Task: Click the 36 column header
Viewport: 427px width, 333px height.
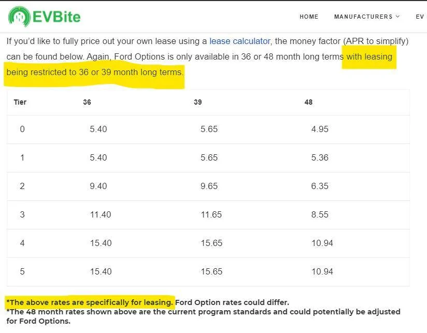Action: coord(87,102)
